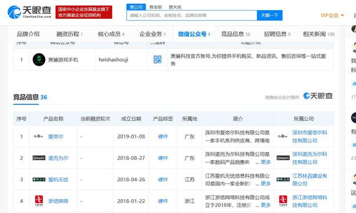Select the heishashouji WeChat ID text
This screenshot has height=213, width=356.
tap(113, 59)
